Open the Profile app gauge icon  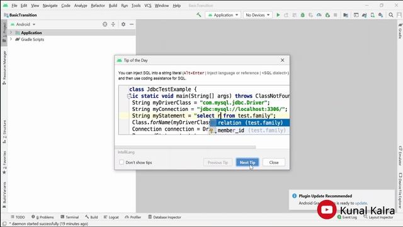319,15
